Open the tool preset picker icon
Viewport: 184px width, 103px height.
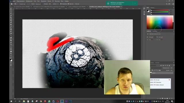coord(16,4)
